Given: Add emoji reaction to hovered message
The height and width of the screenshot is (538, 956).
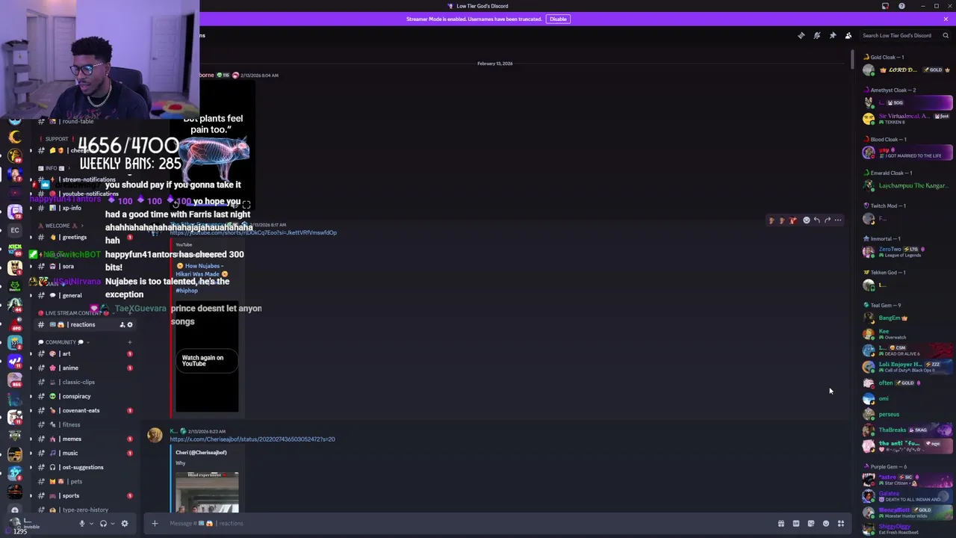Looking at the screenshot, I should click(807, 220).
